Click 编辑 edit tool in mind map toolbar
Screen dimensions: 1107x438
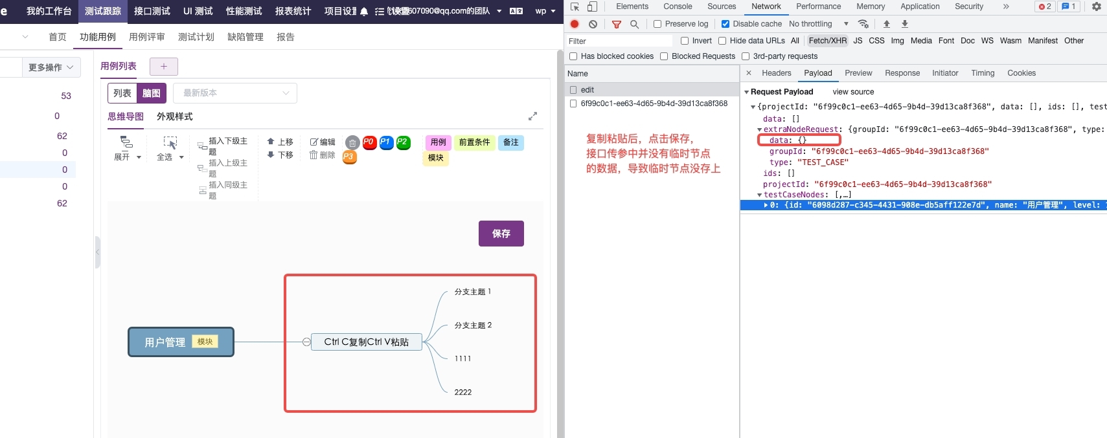click(323, 142)
